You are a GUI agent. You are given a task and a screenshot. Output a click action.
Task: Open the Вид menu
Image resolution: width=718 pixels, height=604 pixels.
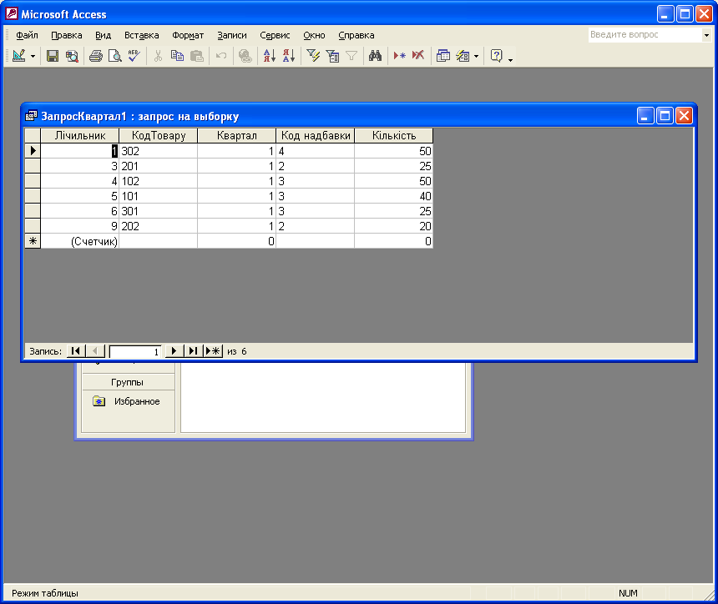point(103,35)
